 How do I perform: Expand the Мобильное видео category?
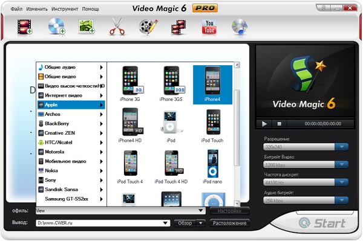pos(71,161)
